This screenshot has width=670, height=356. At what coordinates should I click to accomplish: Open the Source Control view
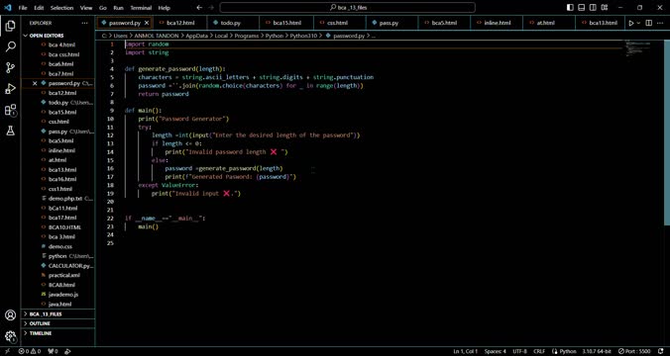(x=10, y=67)
